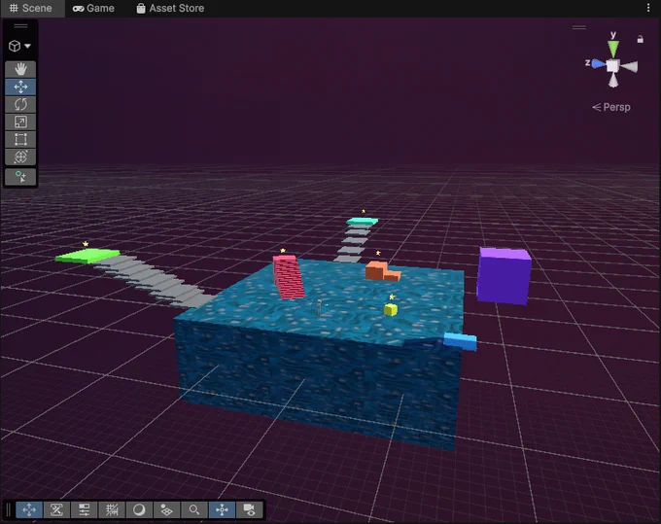The image size is (661, 524).
Task: Toggle the pivot center icon in bottom toolbar
Action: (222, 509)
